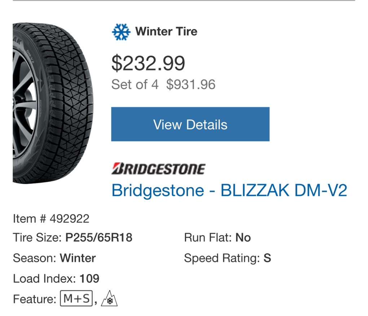Click the three-peak mountain snowflake icon
Image resolution: width=368 pixels, height=316 pixels.
(x=109, y=299)
